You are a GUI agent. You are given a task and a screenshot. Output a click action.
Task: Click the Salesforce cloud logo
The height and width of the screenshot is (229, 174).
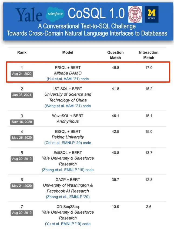coord(55,14)
